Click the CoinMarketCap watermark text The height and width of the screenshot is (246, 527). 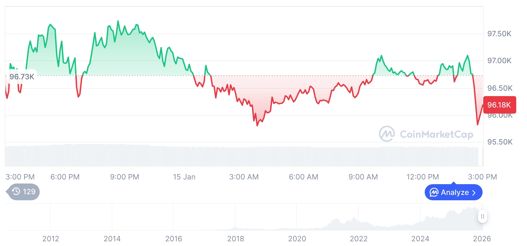436,134
